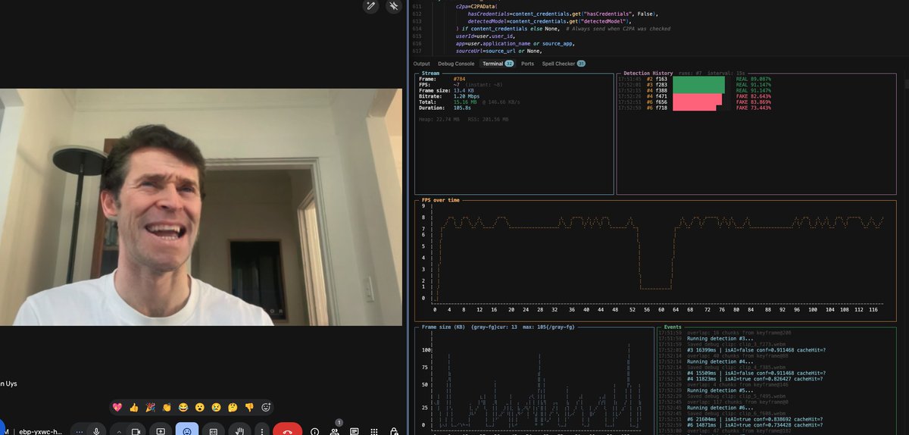
Task: Open the Ports tab
Action: point(527,64)
